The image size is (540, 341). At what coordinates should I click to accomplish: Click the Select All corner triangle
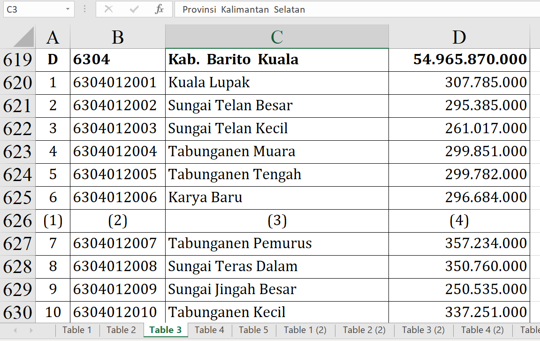click(23, 37)
